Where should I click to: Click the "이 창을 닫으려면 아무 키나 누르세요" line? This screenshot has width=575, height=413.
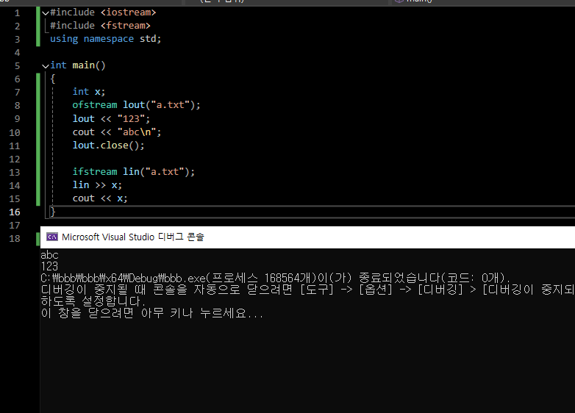tap(151, 313)
